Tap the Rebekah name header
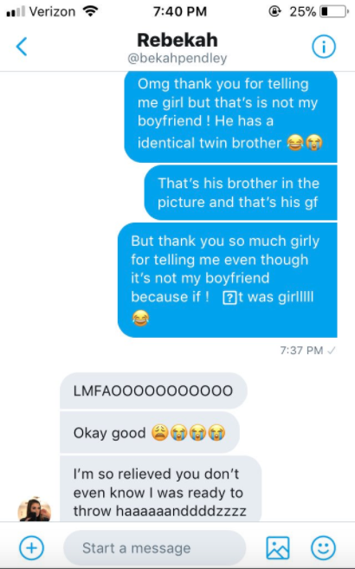The height and width of the screenshot is (569, 355). (177, 40)
